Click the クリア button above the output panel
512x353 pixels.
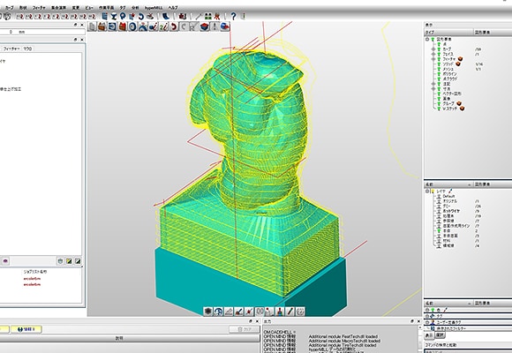coord(245,329)
